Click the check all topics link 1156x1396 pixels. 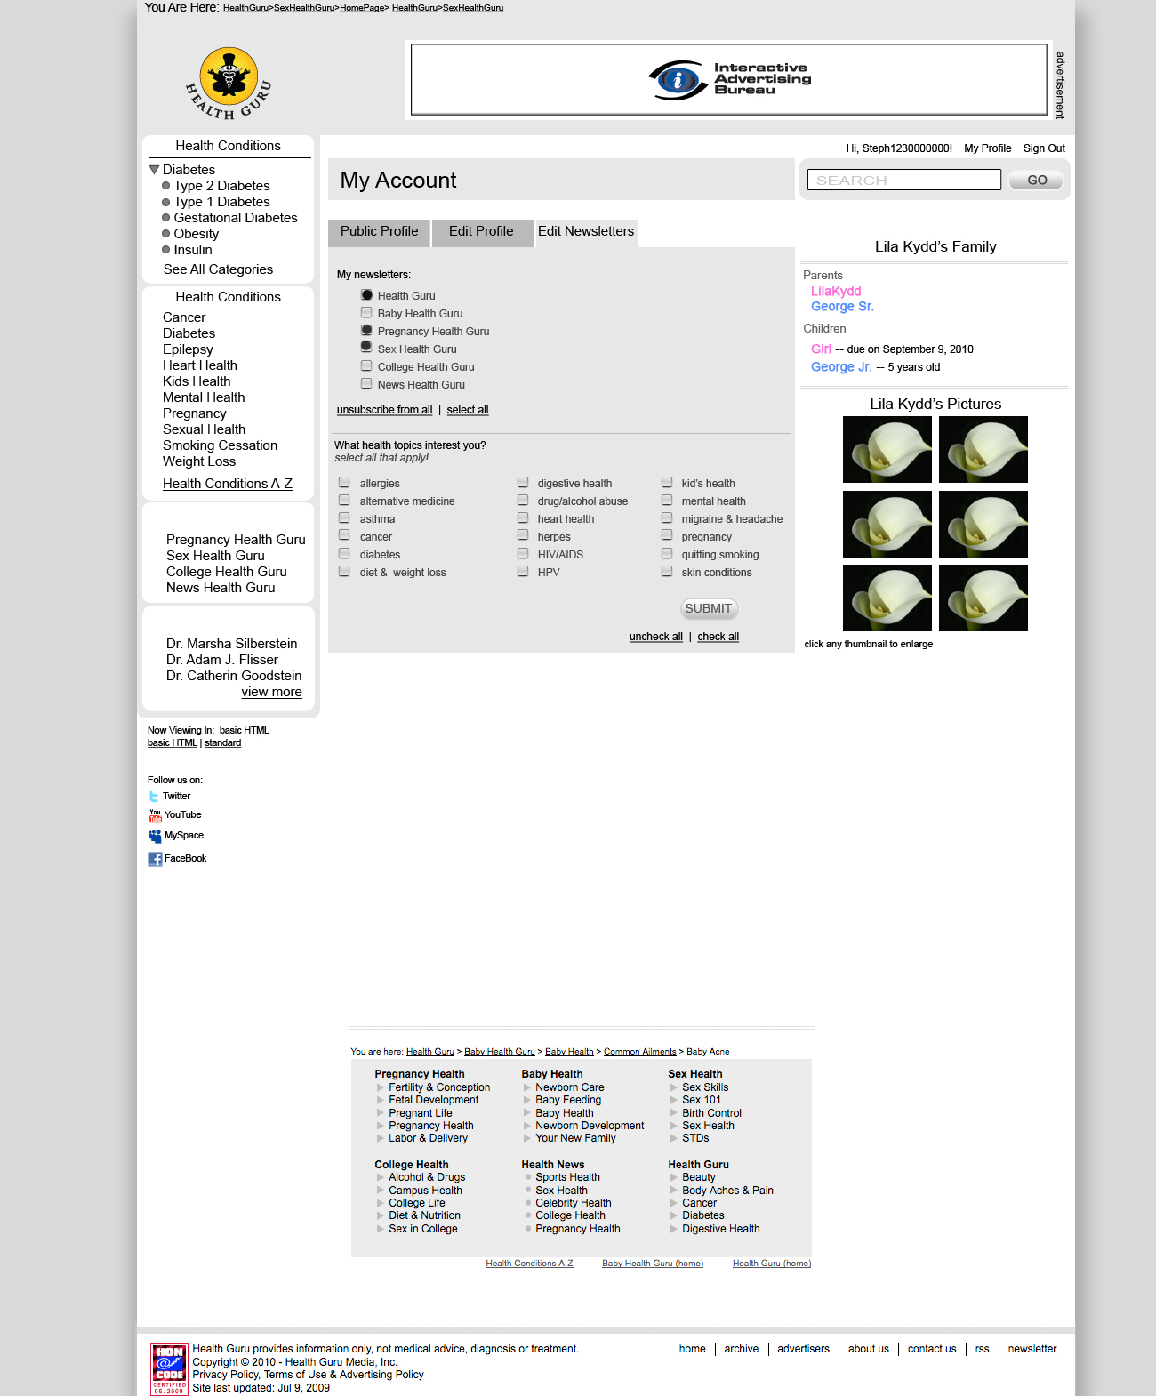coord(718,637)
